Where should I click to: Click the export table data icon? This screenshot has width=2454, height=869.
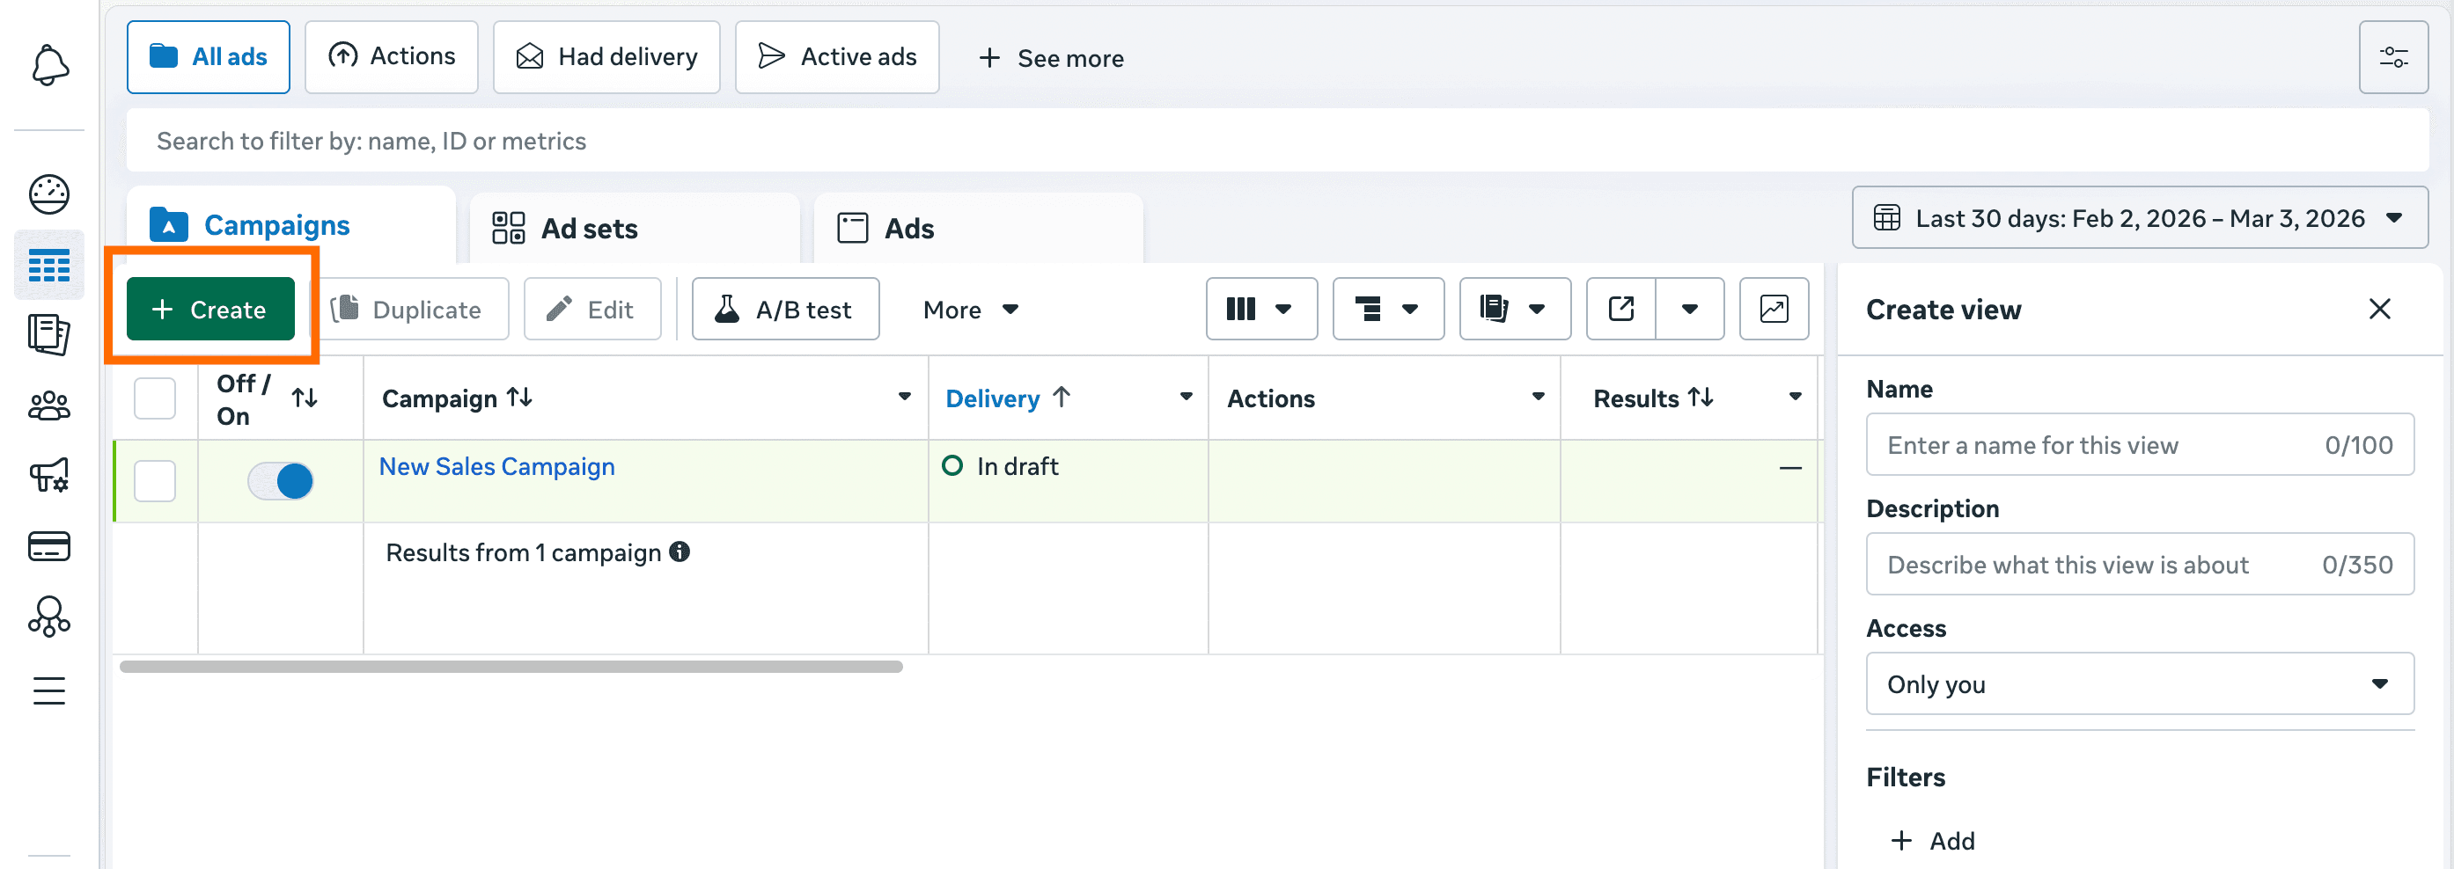[1620, 310]
